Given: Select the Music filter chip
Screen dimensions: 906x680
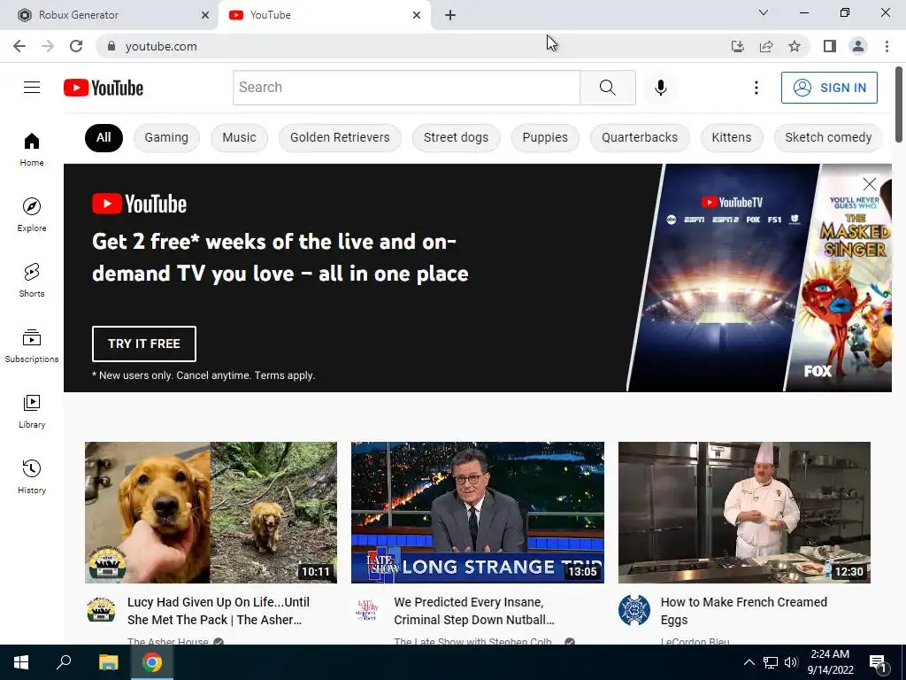Looking at the screenshot, I should (x=239, y=137).
